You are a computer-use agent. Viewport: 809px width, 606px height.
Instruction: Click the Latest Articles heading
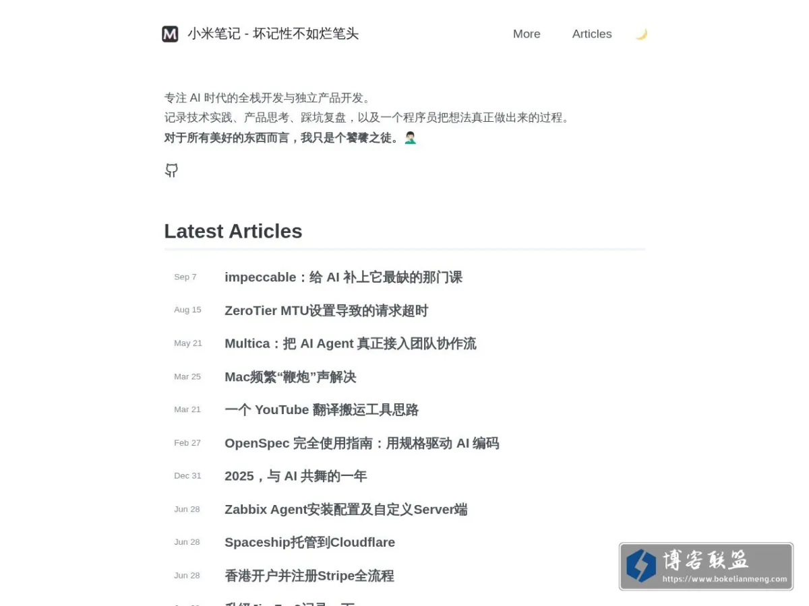(x=233, y=231)
